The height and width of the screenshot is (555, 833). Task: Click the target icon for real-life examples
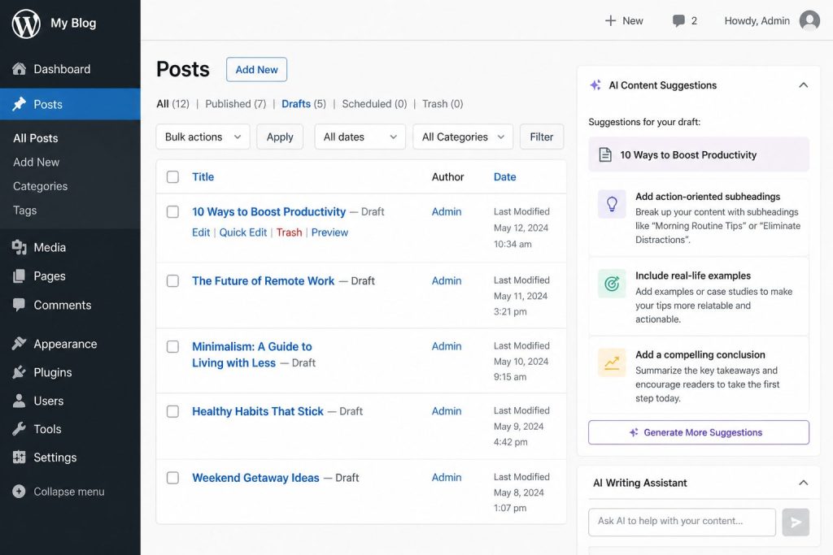[612, 284]
